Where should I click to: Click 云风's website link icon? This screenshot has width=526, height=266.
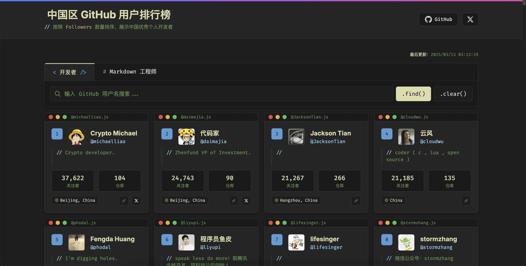466,200
